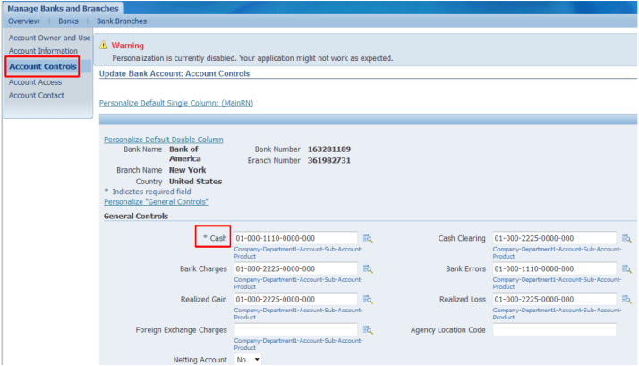Open Account Contact in left navigation
The height and width of the screenshot is (366, 639).
click(36, 96)
